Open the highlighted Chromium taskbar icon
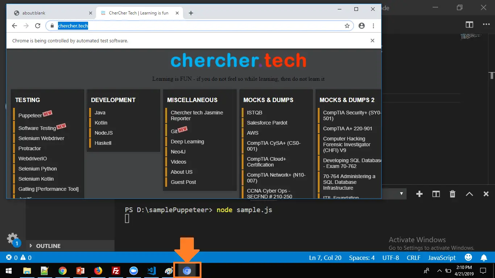The width and height of the screenshot is (495, 278). 187,270
